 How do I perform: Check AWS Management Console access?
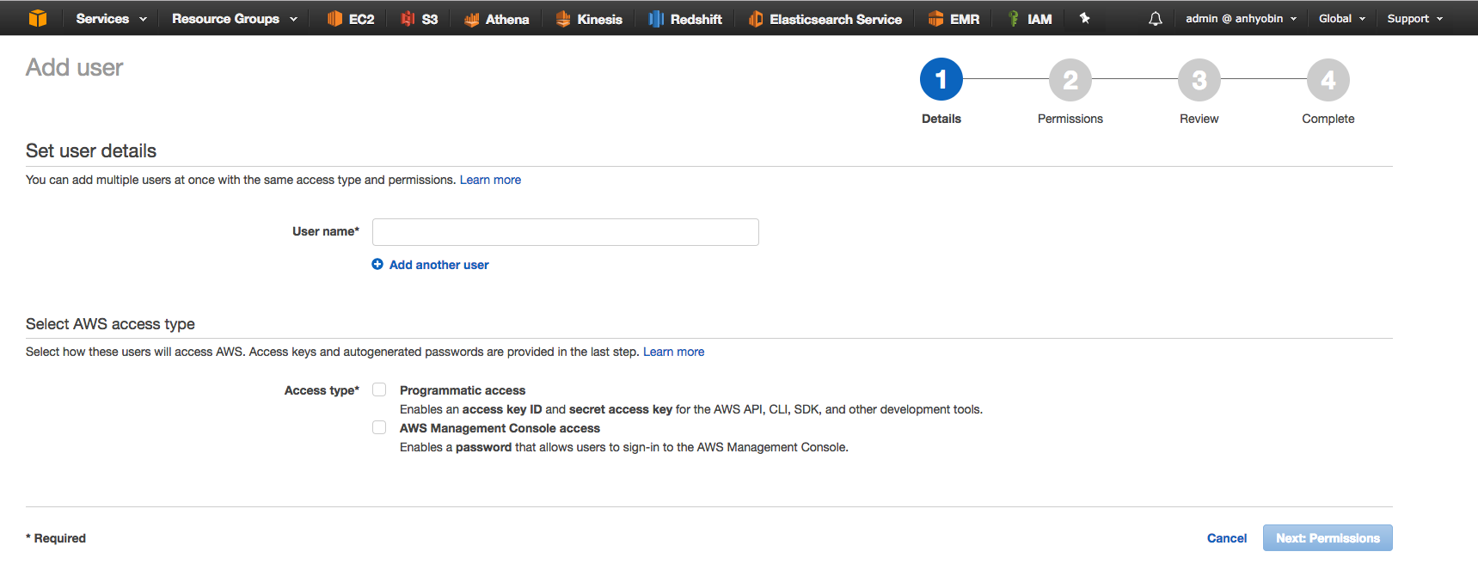pyautogui.click(x=379, y=427)
